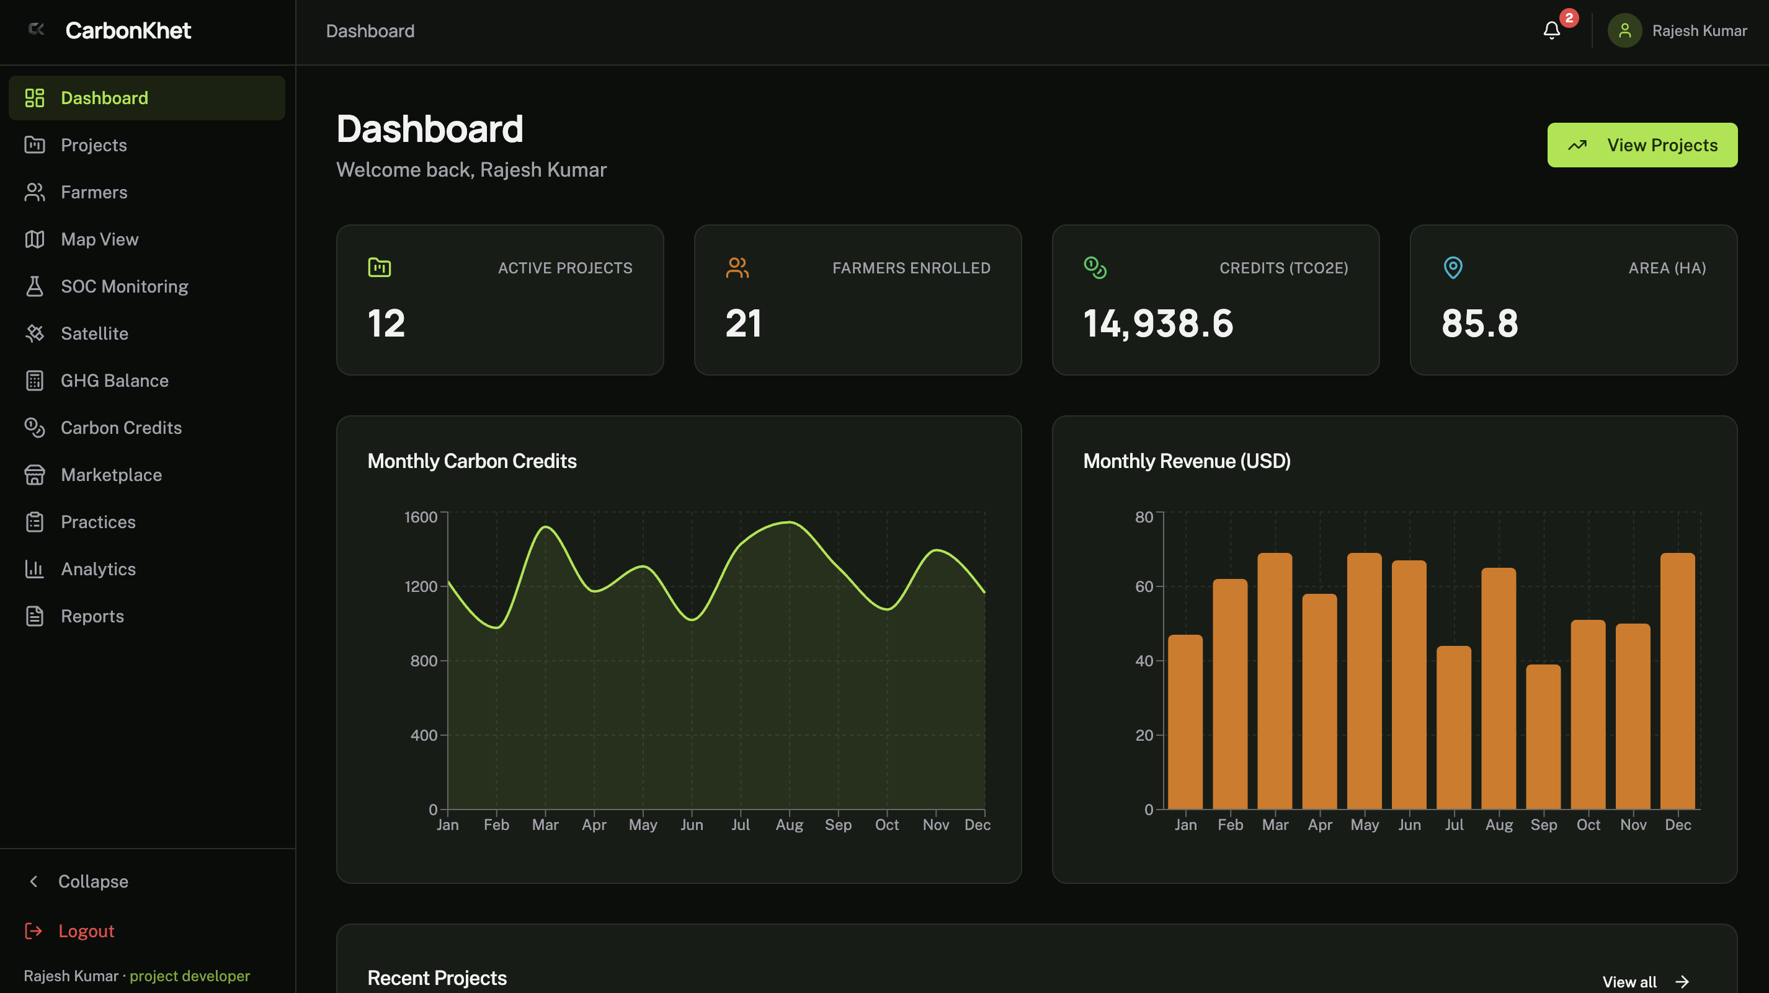Click the Aug peak on carbon credits line
Screen dimensions: 1769x993
coord(790,523)
